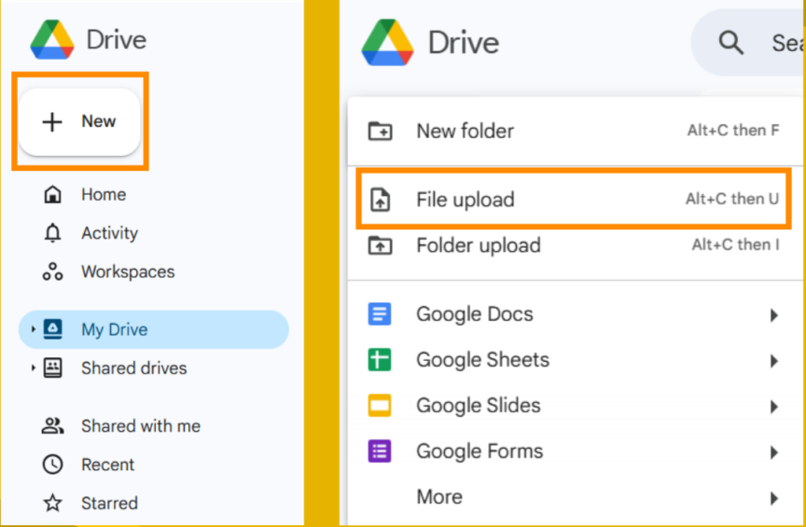Screen dimensions: 806x527
Task: Expand the Google Docs submenu arrow
Action: click(773, 314)
